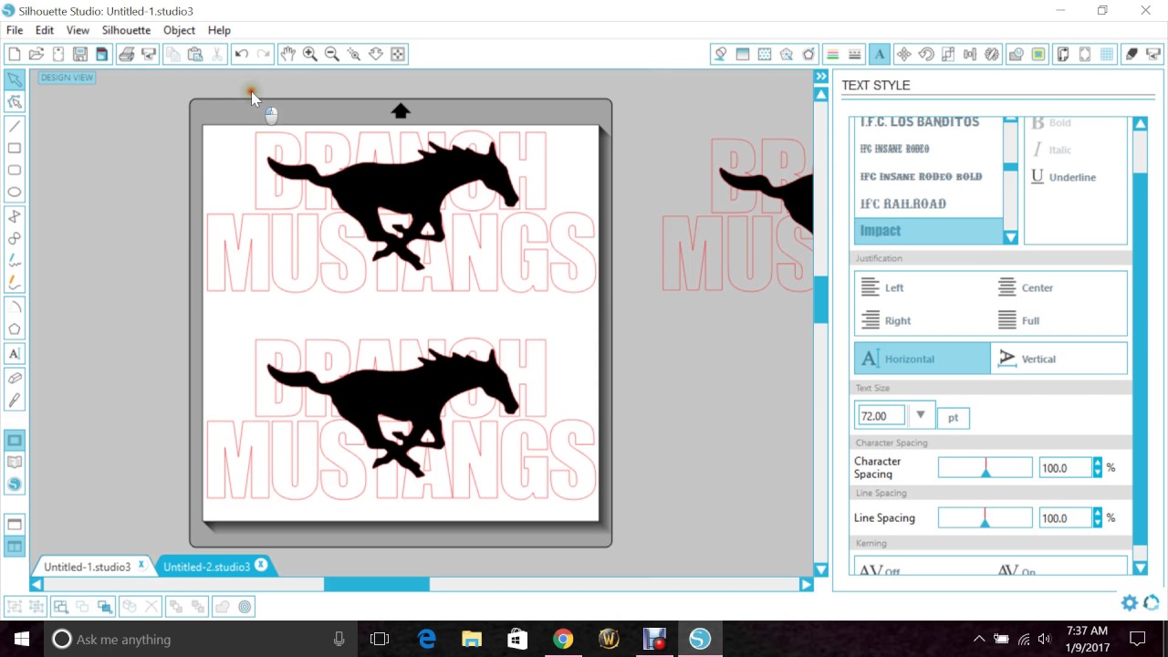Open the View menu

78,30
